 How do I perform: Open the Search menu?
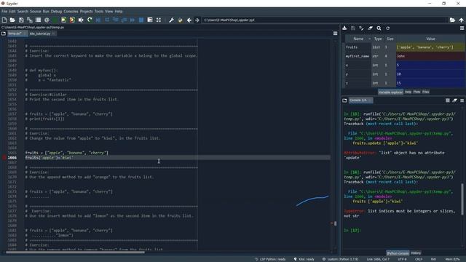click(x=23, y=12)
